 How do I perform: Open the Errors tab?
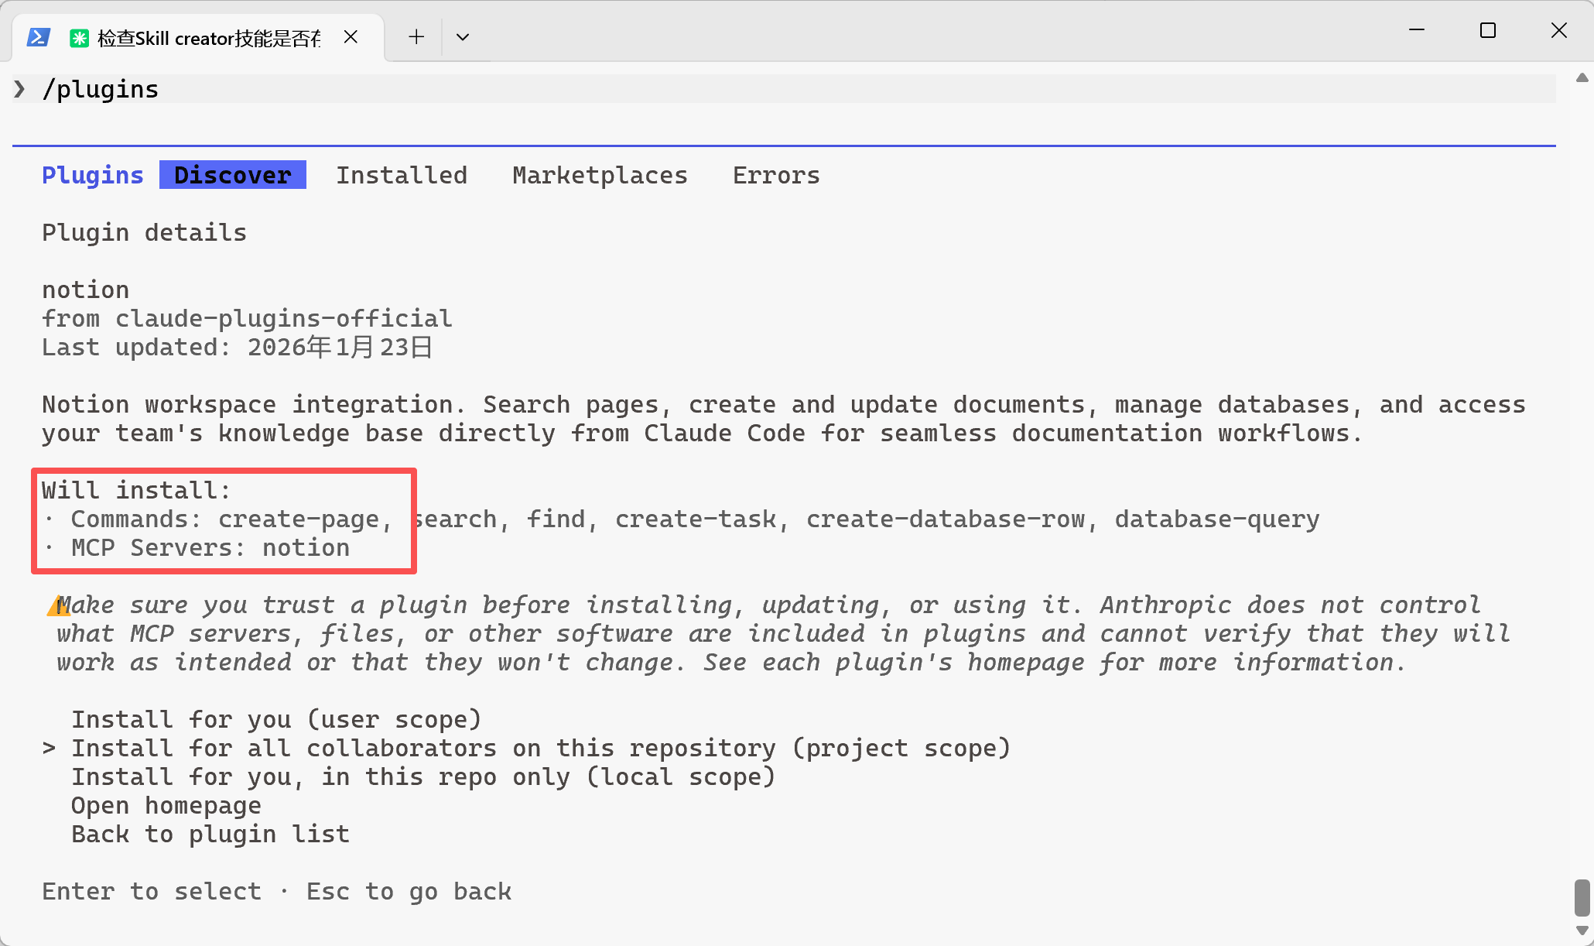click(x=776, y=176)
